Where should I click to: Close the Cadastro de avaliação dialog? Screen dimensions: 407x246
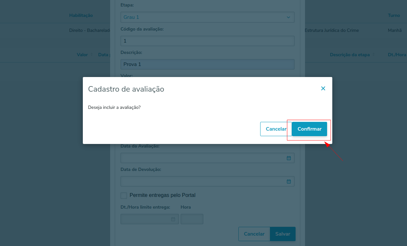[x=323, y=88]
